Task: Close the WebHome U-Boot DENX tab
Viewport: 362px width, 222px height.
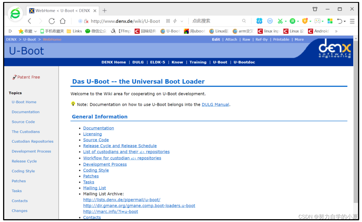Action: pos(95,11)
